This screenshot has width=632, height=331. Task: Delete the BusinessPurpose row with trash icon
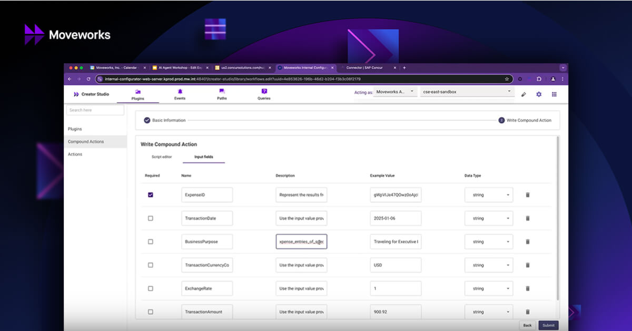click(x=528, y=242)
